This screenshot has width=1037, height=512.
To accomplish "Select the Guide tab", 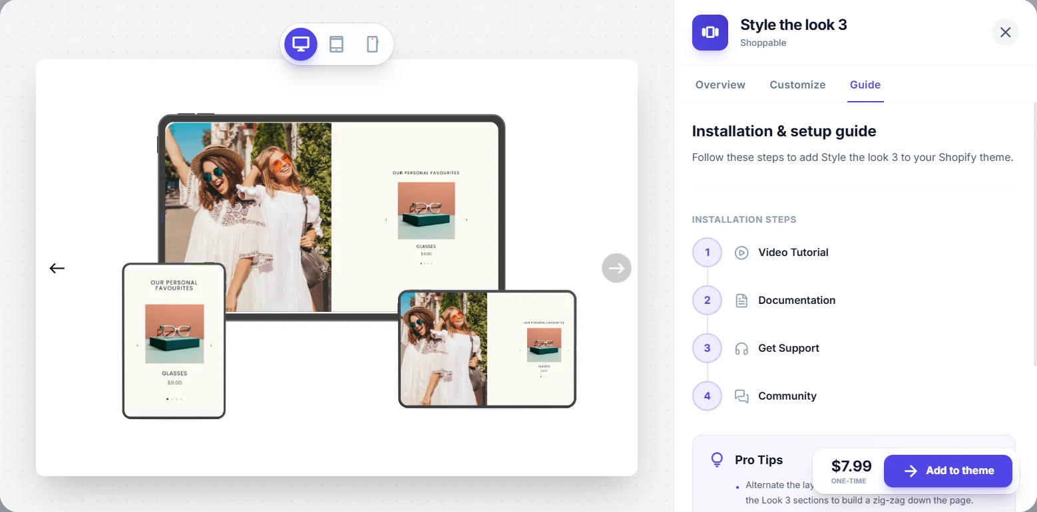I will (865, 85).
